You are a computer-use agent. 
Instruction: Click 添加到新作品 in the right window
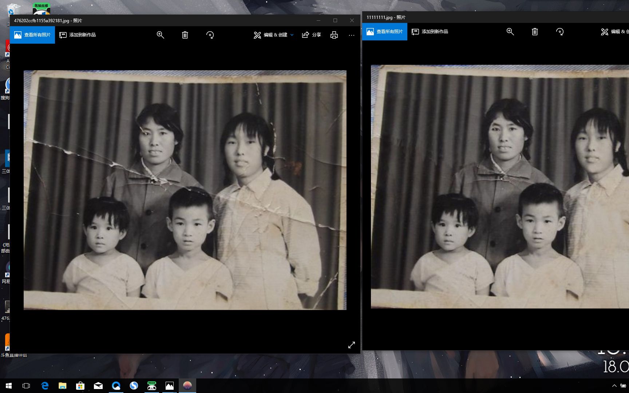coord(430,32)
